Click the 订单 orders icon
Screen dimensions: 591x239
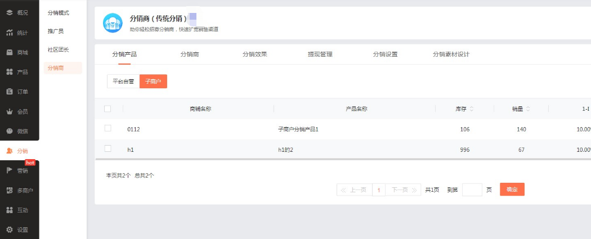pyautogui.click(x=10, y=92)
